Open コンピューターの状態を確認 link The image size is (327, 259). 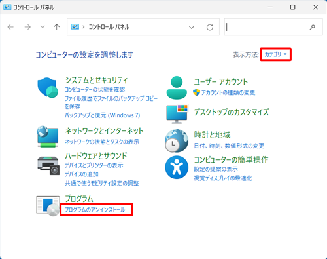tap(95, 90)
